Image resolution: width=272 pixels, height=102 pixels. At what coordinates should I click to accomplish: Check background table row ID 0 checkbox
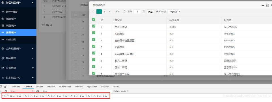[75, 22]
